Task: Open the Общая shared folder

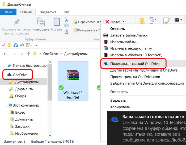Action: [18, 96]
